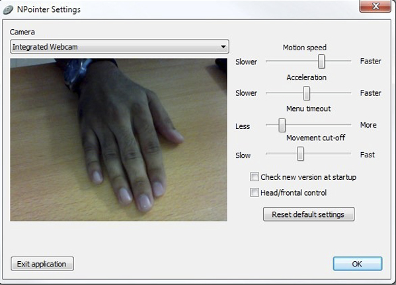Screen dimensions: 396x285
Task: Click the Motion speed slider handle
Action: pos(321,61)
